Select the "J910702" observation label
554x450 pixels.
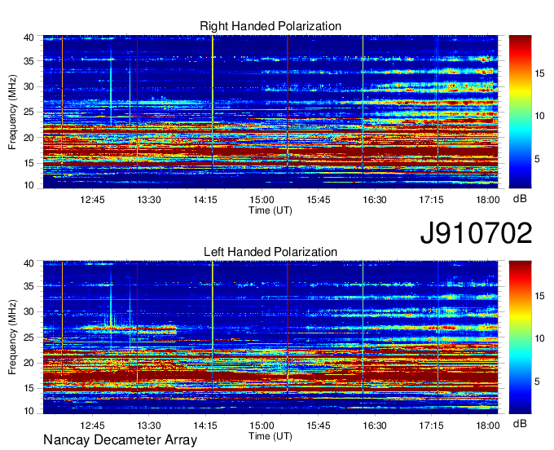coord(476,233)
